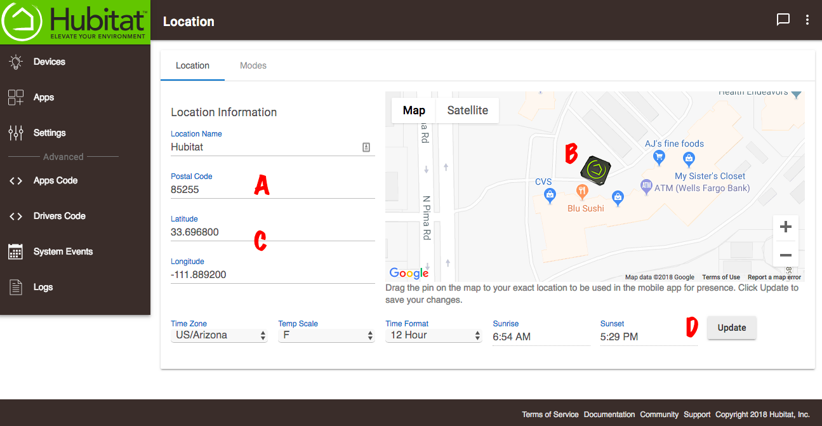This screenshot has height=426, width=822.
Task: Open Devices menu label
Action: (50, 62)
